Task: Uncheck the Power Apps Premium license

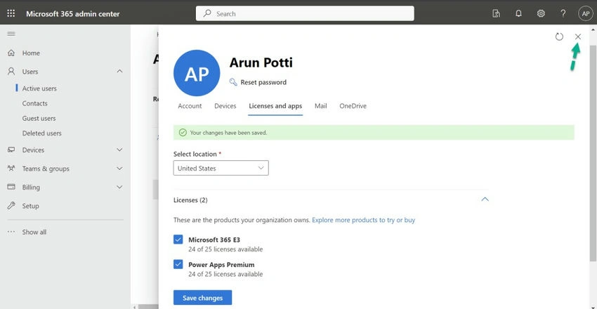Action: [x=178, y=264]
